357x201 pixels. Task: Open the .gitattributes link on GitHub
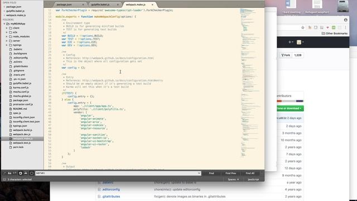[x=111, y=197]
